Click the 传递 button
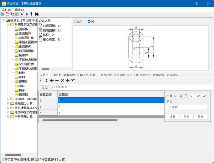 coord(200,117)
